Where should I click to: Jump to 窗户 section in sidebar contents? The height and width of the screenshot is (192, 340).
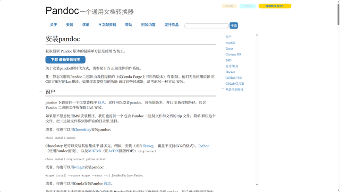pos(229,37)
